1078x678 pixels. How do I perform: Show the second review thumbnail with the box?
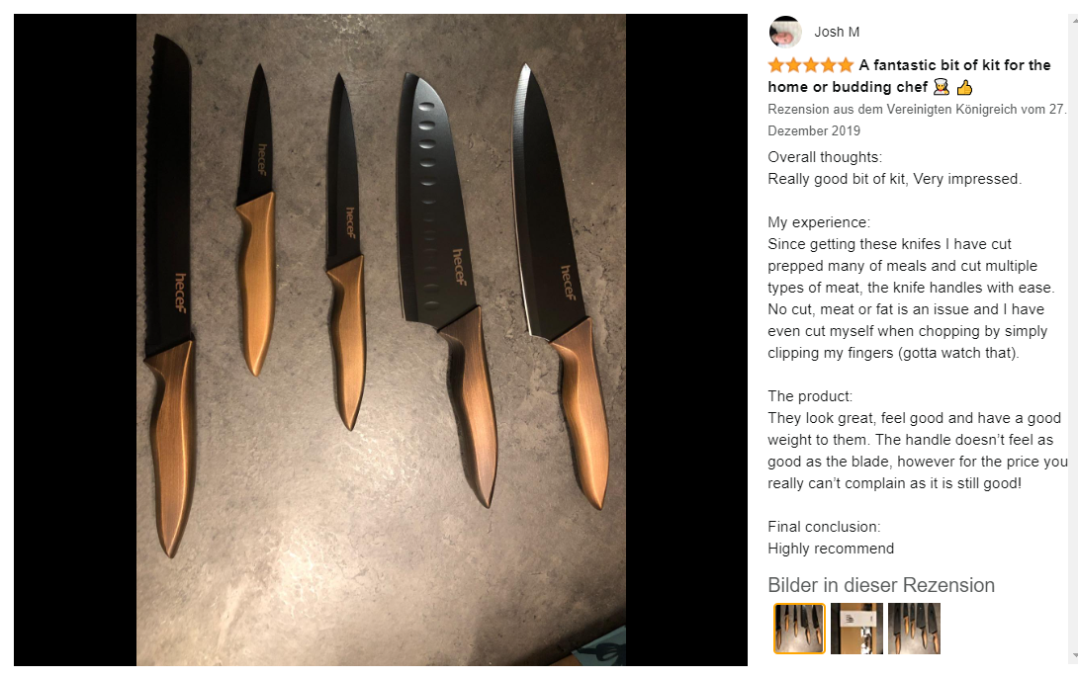click(x=856, y=629)
